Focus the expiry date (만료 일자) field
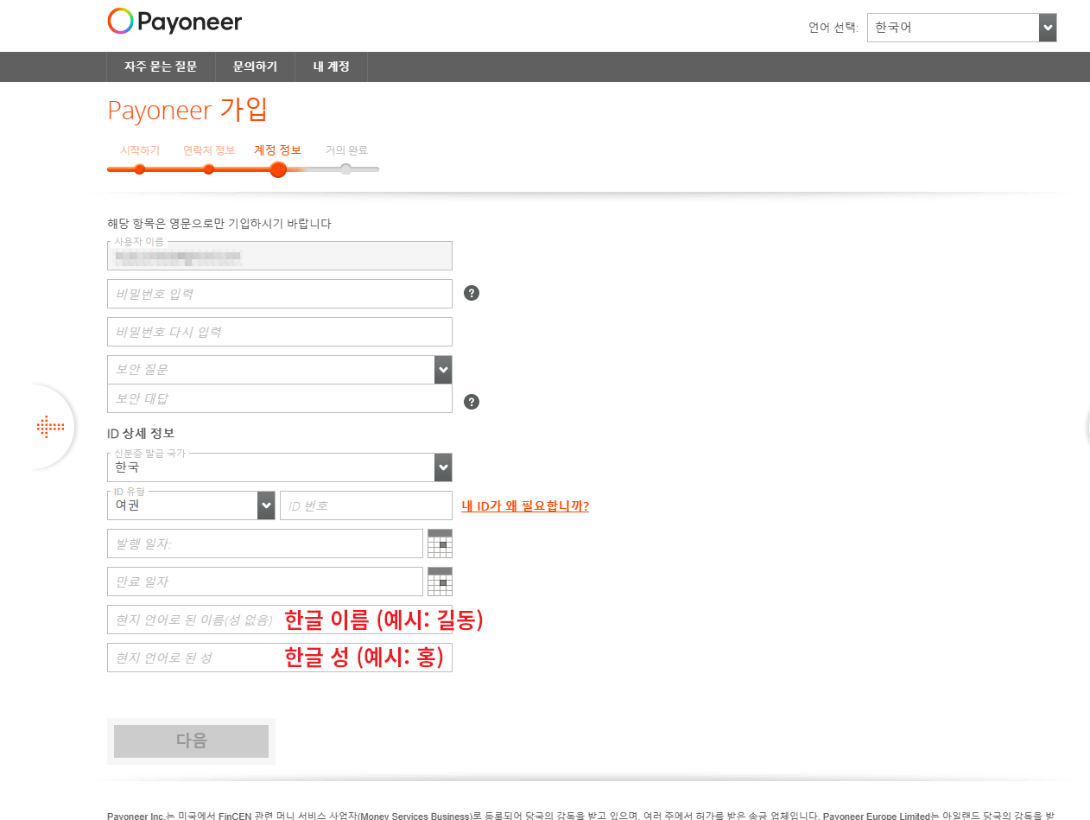This screenshot has width=1090, height=820. click(x=265, y=582)
